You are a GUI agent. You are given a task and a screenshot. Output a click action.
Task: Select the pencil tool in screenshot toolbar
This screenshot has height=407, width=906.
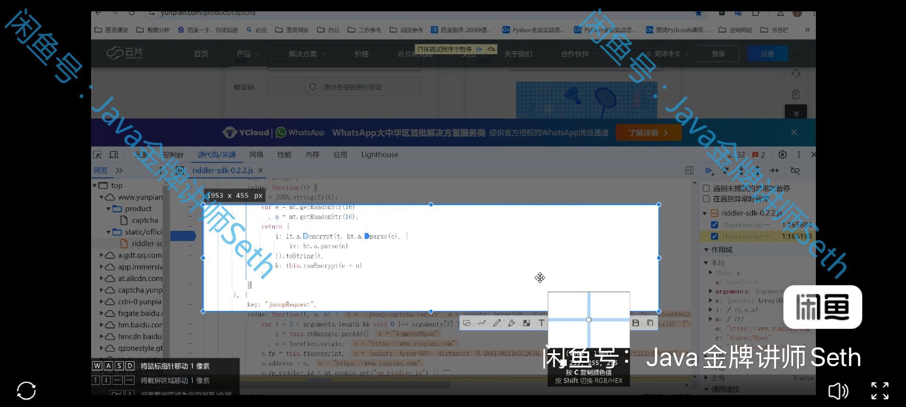tap(497, 323)
